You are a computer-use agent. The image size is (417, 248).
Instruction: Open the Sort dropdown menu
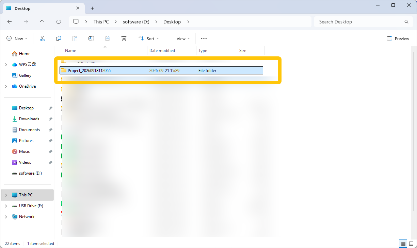149,39
